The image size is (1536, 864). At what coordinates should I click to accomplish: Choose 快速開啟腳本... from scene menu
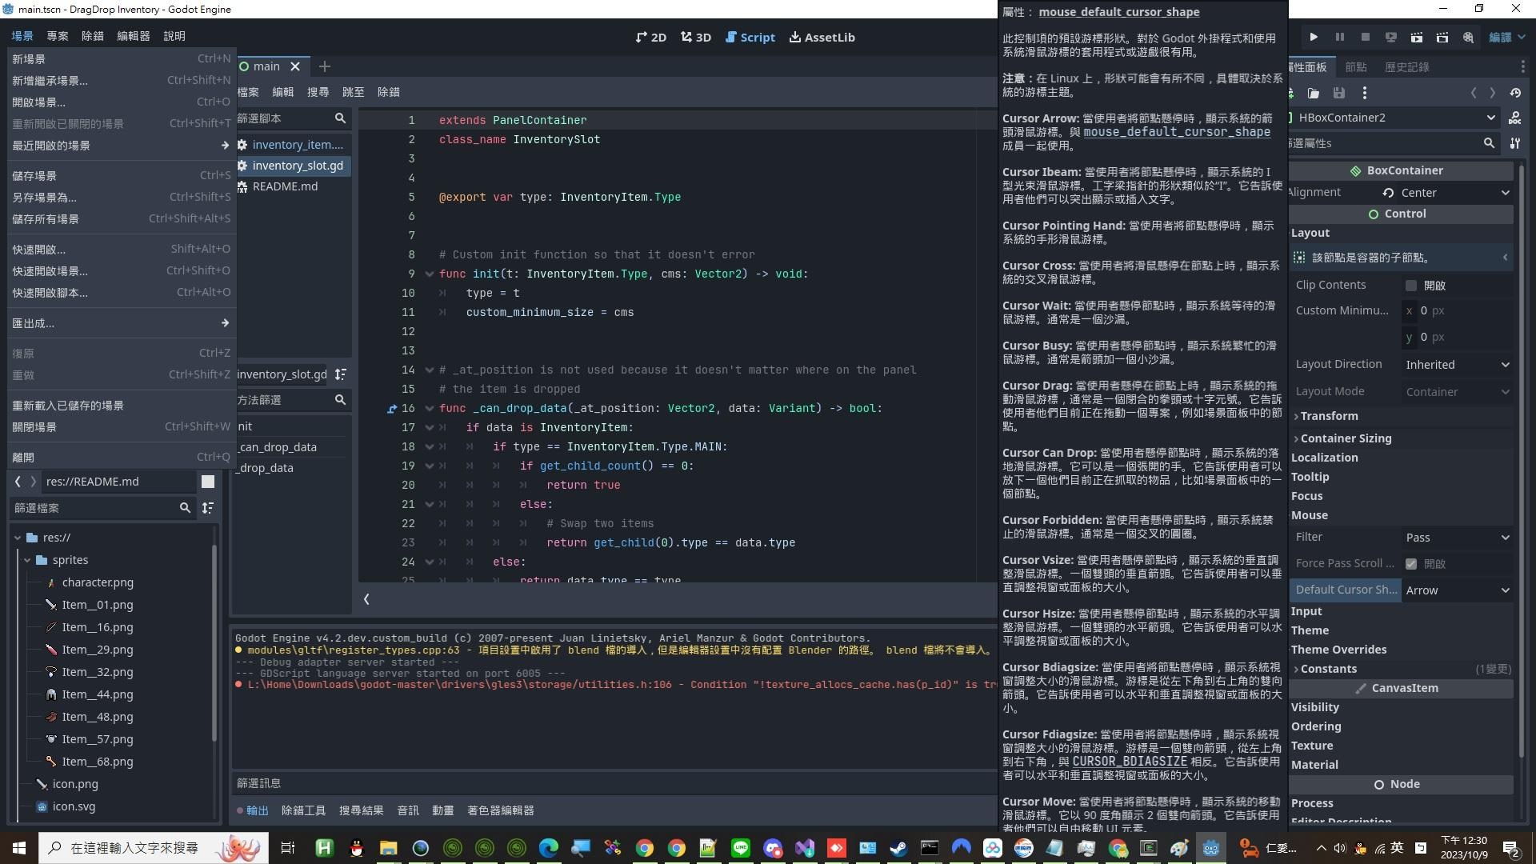click(121, 293)
